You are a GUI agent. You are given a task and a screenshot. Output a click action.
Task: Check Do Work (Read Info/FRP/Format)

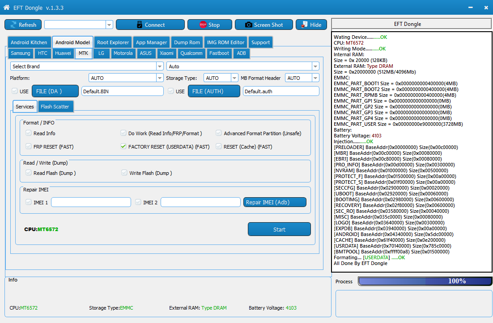click(x=123, y=133)
